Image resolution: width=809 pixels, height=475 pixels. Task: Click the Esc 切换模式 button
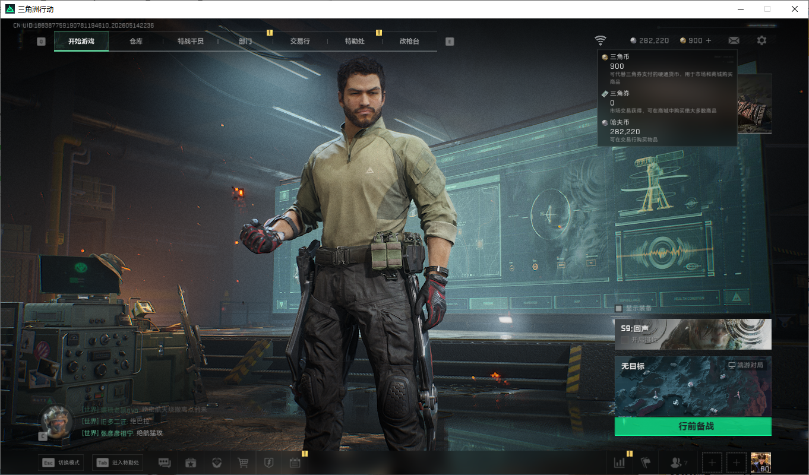pos(62,463)
